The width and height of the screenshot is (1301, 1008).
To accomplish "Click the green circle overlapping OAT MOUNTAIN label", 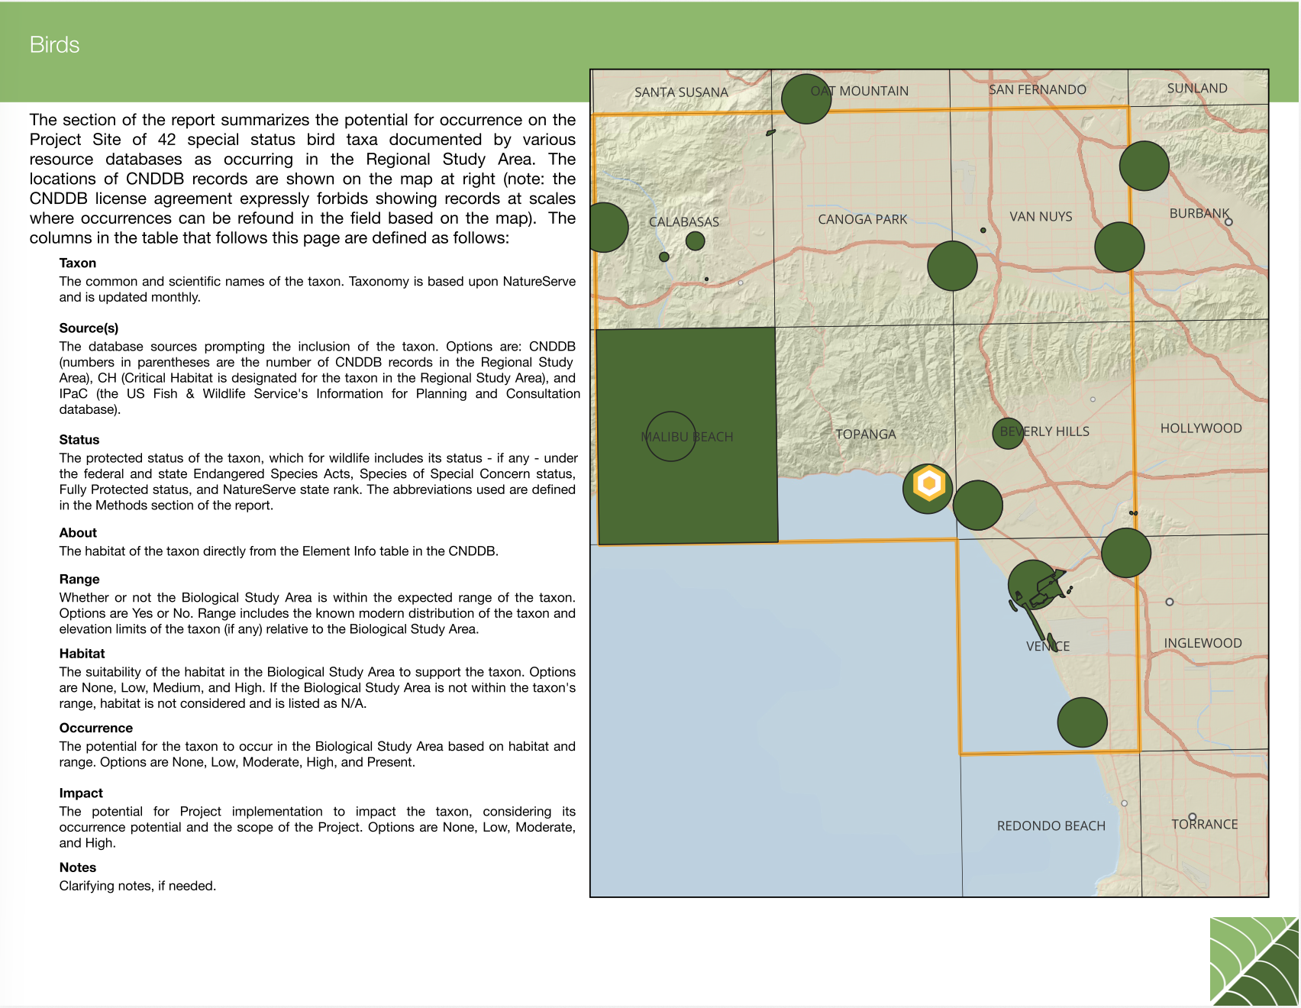I will (x=806, y=99).
